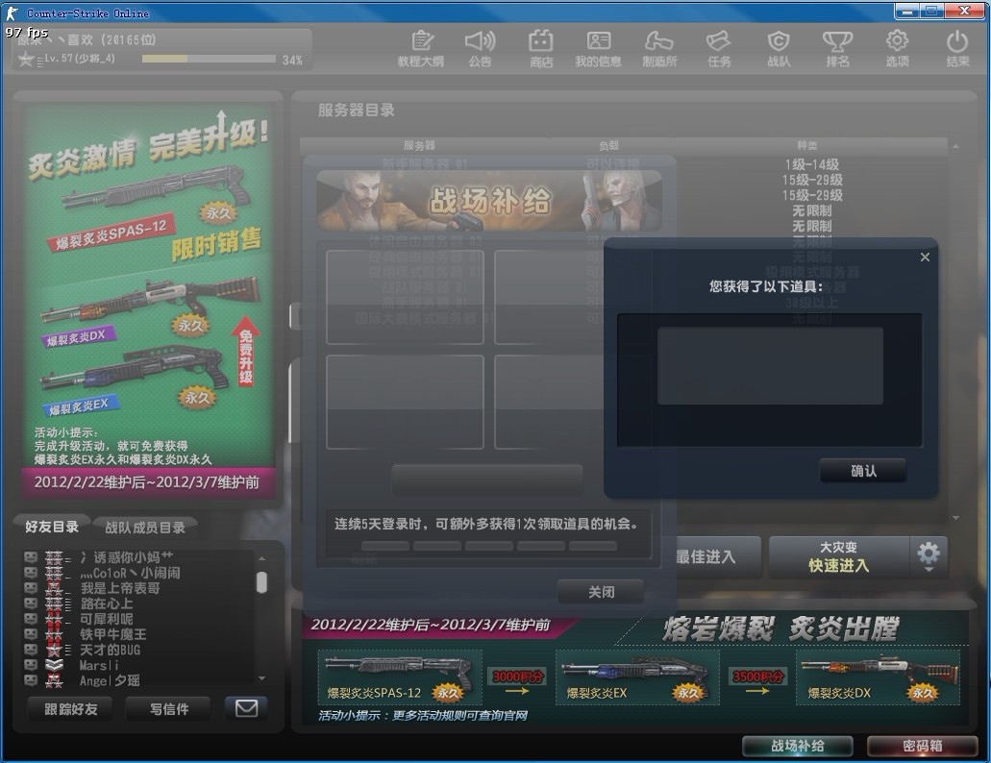This screenshot has width=991, height=763.
Task: Click the 关闭 button in 战场补给 dialog
Action: point(601,592)
